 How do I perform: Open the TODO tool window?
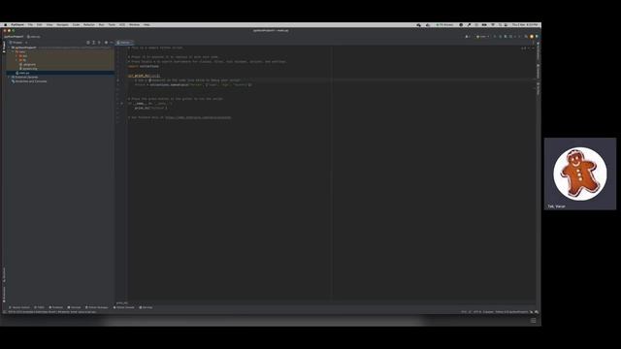click(x=39, y=307)
